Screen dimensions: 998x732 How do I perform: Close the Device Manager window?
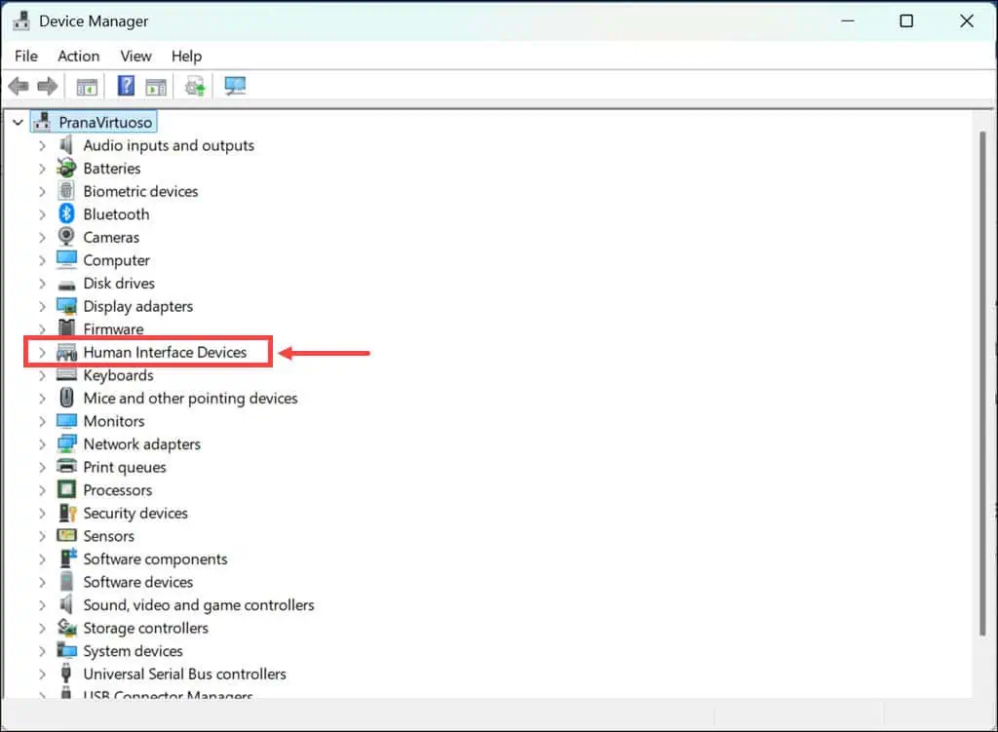coord(966,21)
